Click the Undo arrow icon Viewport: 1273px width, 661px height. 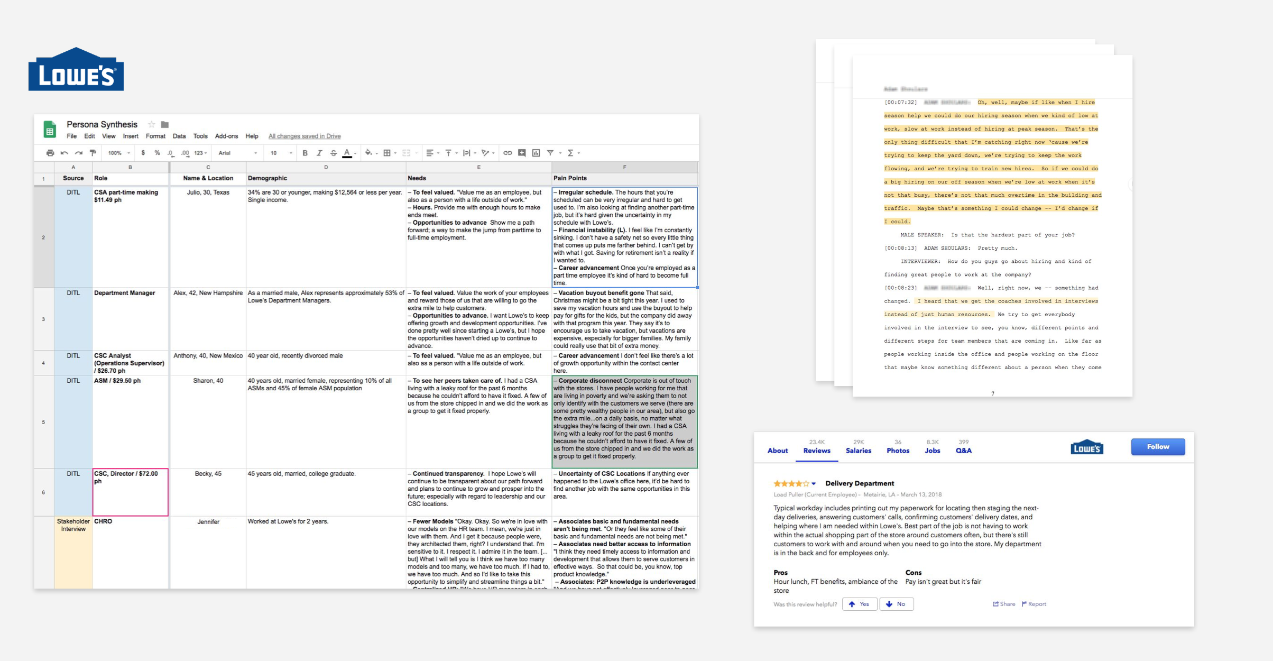point(64,153)
